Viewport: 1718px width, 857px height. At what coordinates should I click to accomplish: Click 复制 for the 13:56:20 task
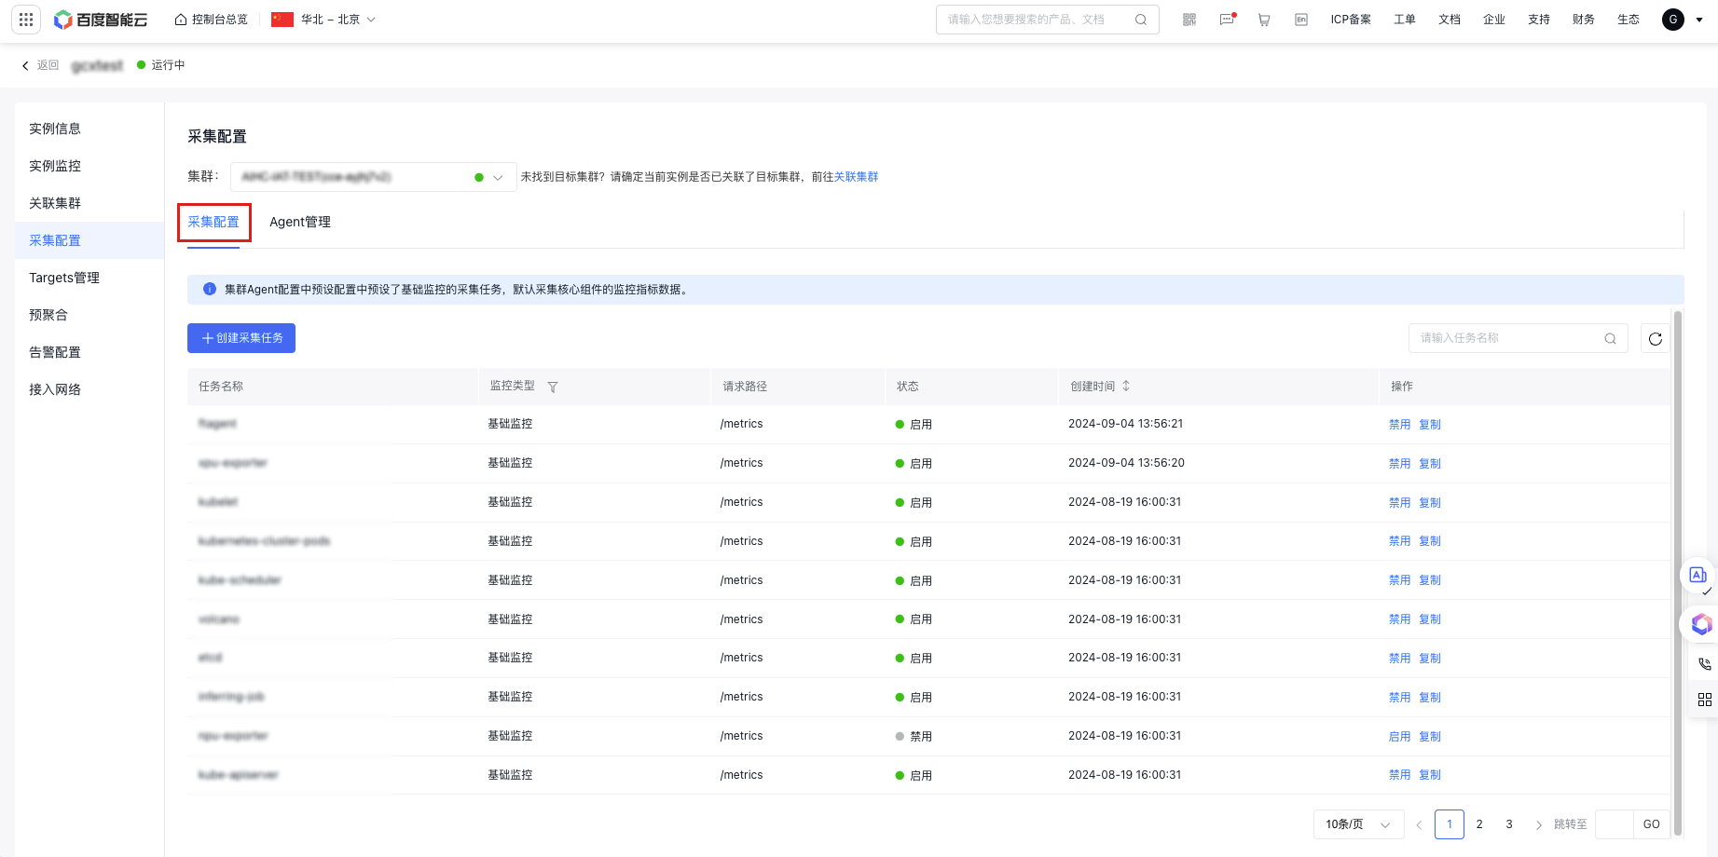(1430, 464)
